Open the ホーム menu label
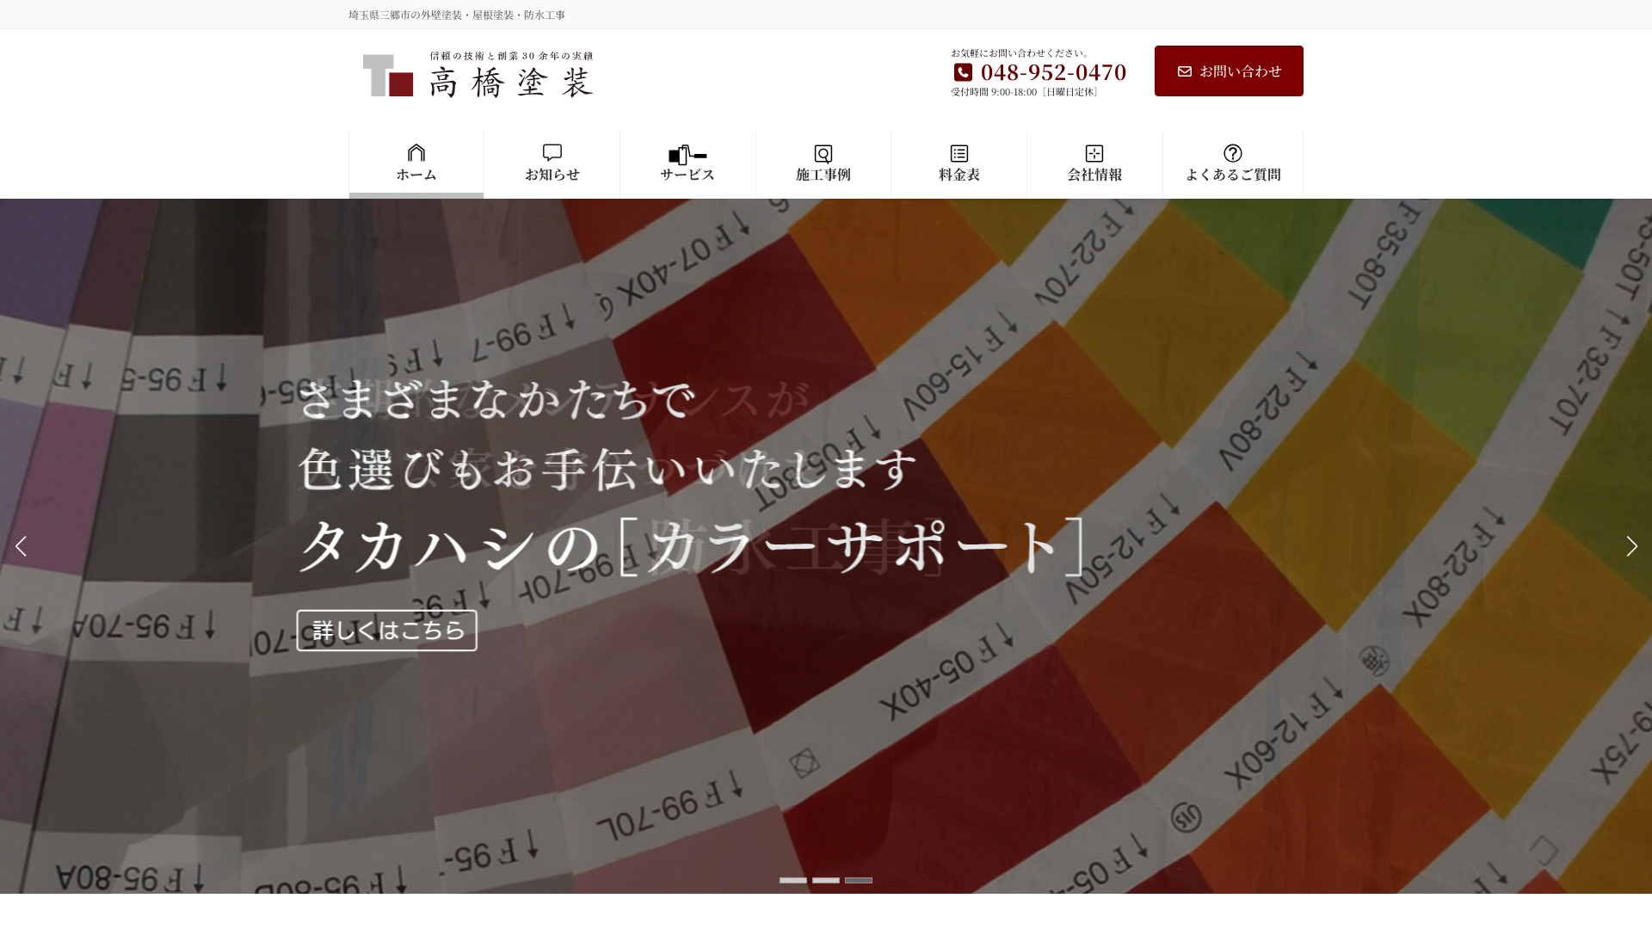 (416, 175)
